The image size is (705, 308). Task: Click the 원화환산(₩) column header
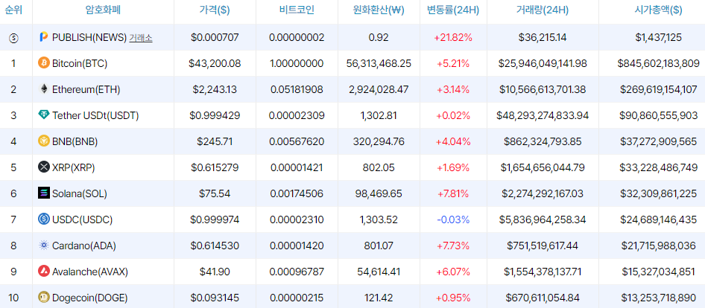(x=379, y=10)
